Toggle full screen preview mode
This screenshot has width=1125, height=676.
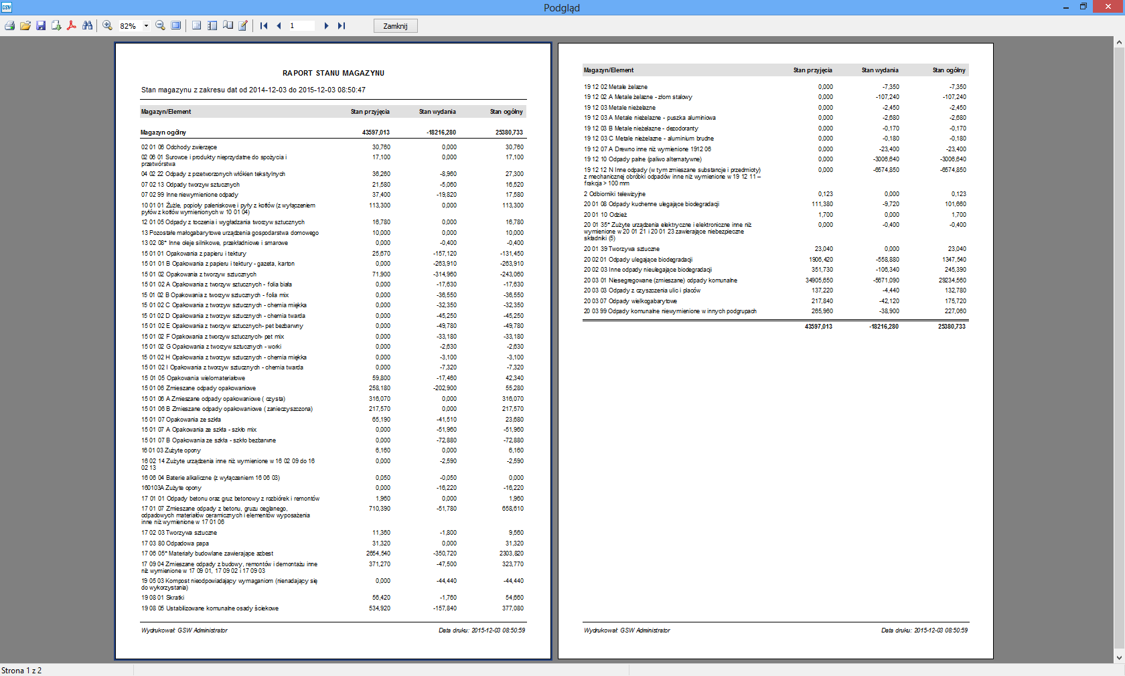pyautogui.click(x=176, y=25)
